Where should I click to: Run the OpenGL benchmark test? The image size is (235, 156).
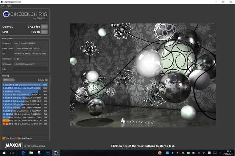[44, 27]
